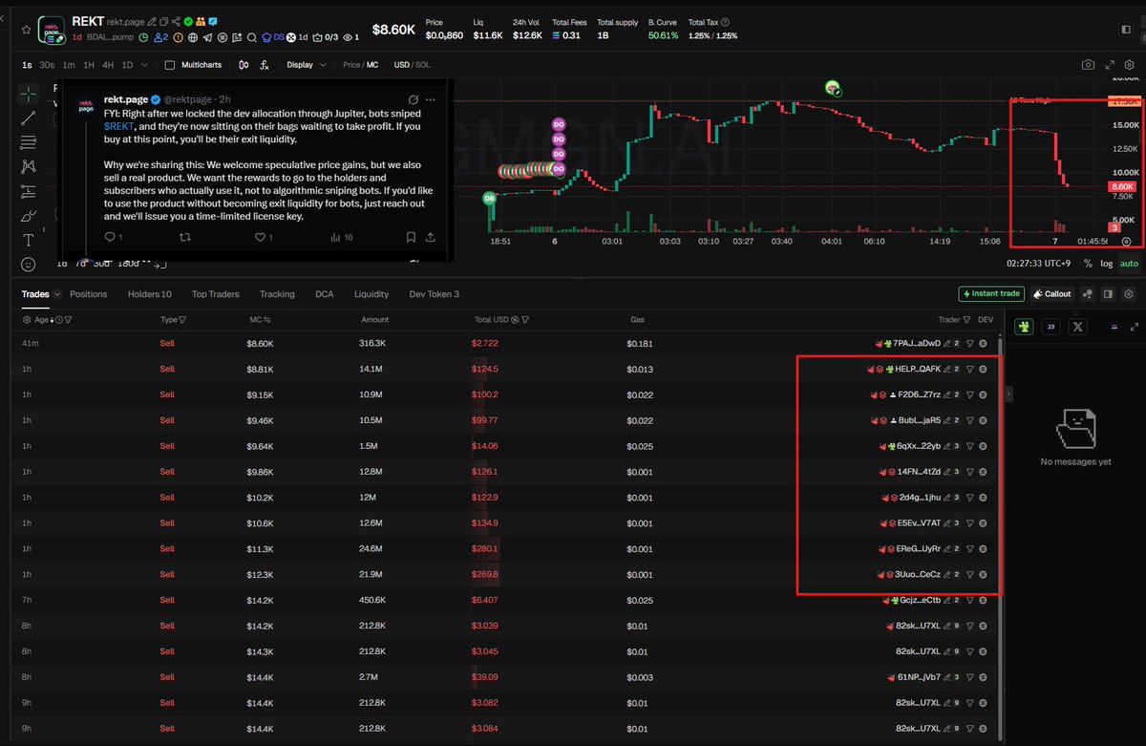The width and height of the screenshot is (1146, 746).
Task: Edit the label for trader HELP...QAFK
Action: 947,369
